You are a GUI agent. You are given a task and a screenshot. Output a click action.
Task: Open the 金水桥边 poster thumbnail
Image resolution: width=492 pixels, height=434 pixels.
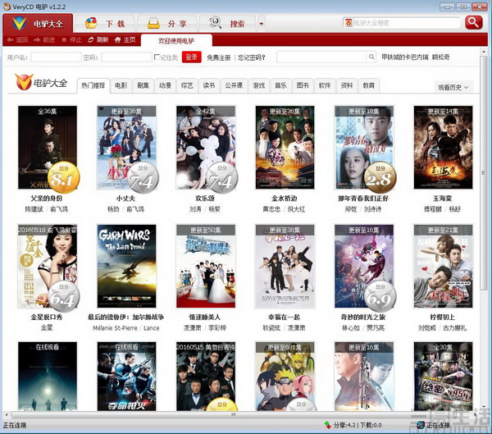tap(285, 148)
